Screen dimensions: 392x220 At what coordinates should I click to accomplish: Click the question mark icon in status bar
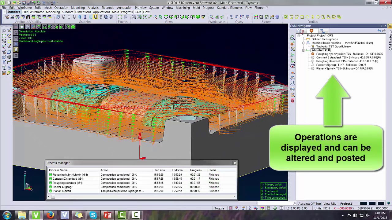250,208
